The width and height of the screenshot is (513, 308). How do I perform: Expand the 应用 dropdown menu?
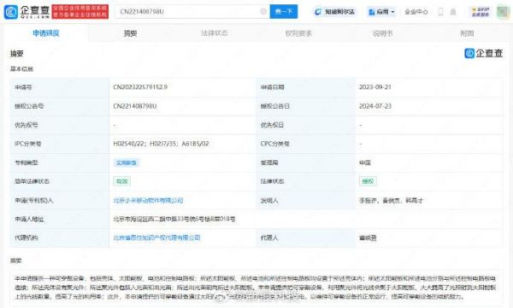[381, 12]
